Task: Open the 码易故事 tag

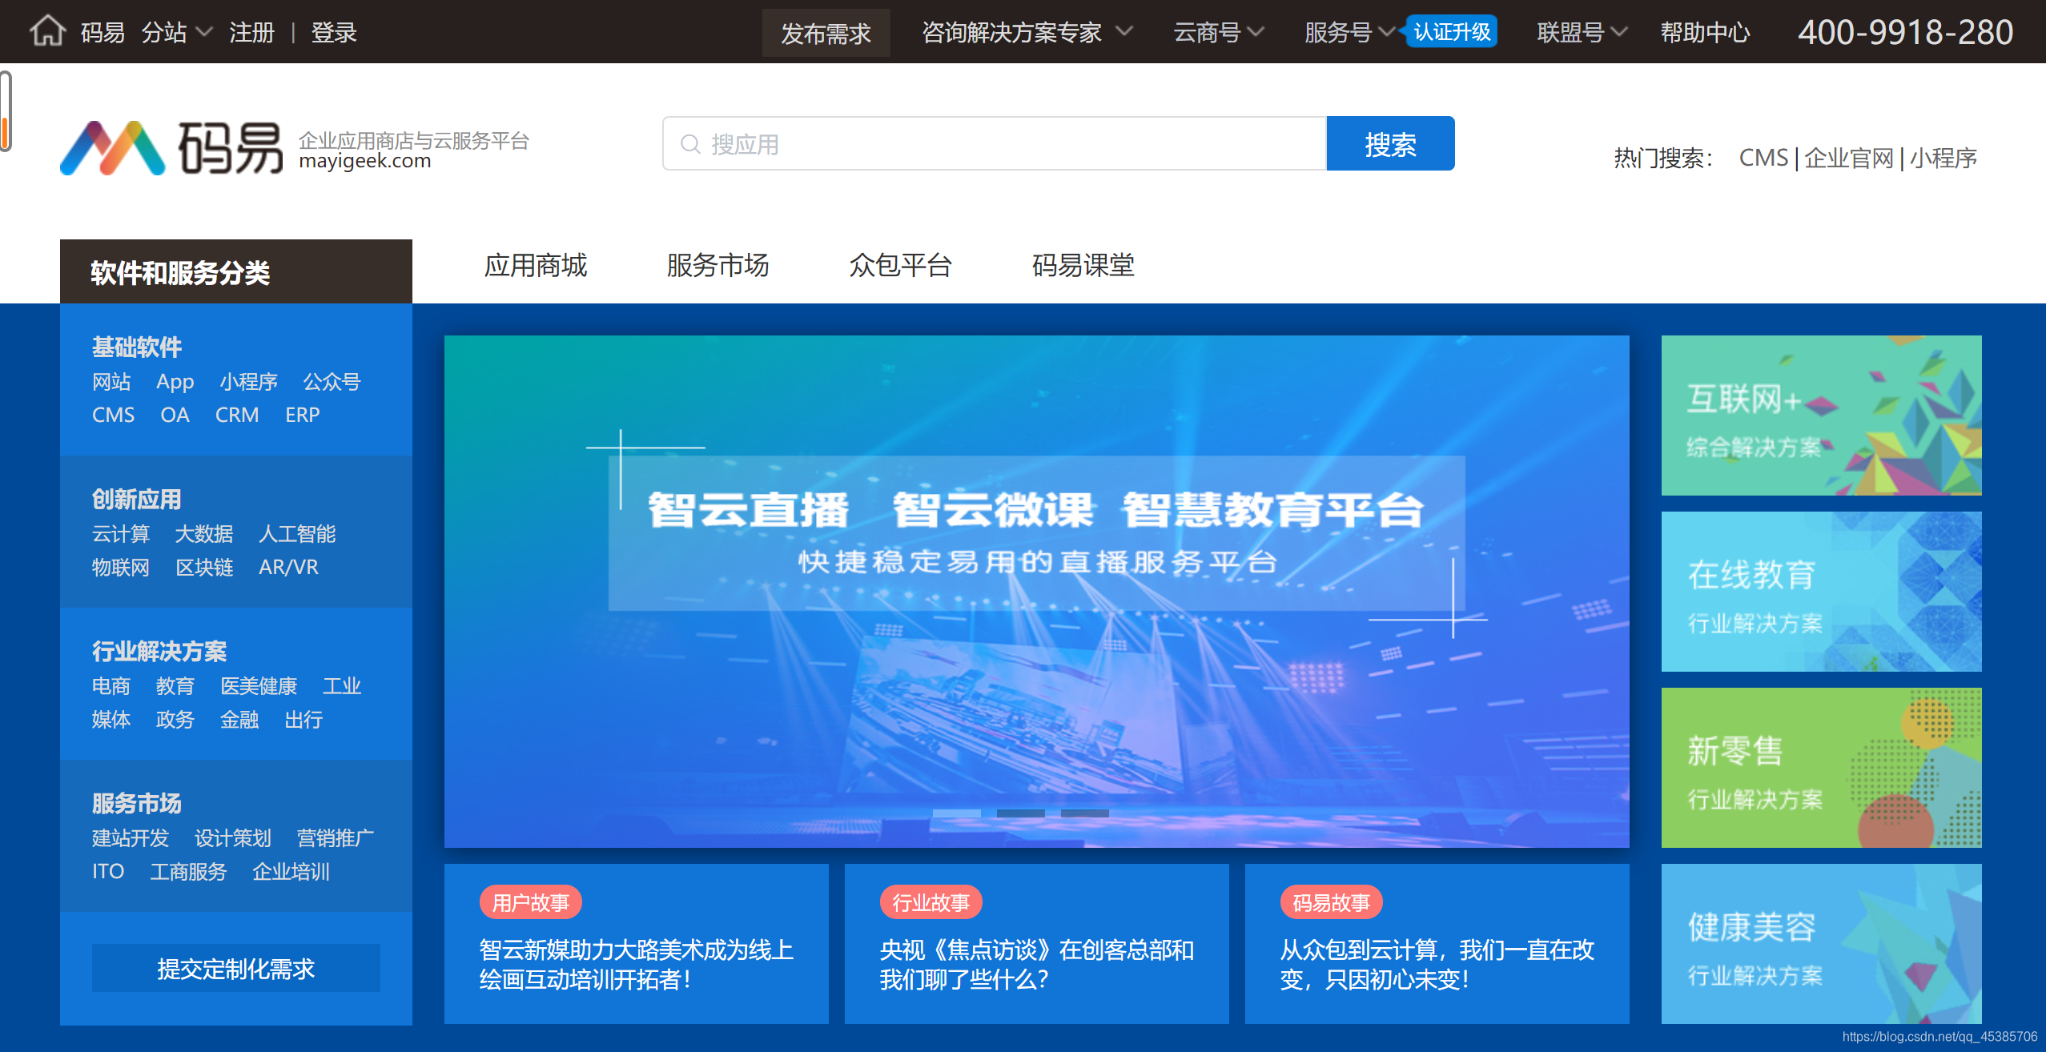Action: pyautogui.click(x=1331, y=903)
